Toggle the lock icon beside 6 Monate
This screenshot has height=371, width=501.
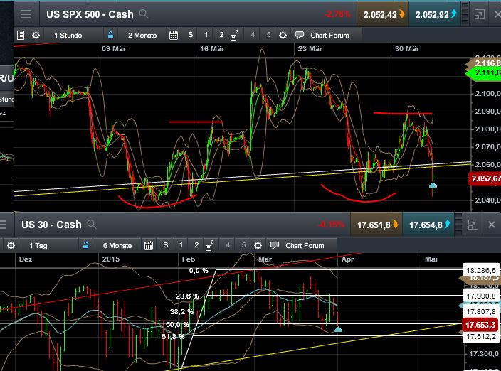point(85,245)
